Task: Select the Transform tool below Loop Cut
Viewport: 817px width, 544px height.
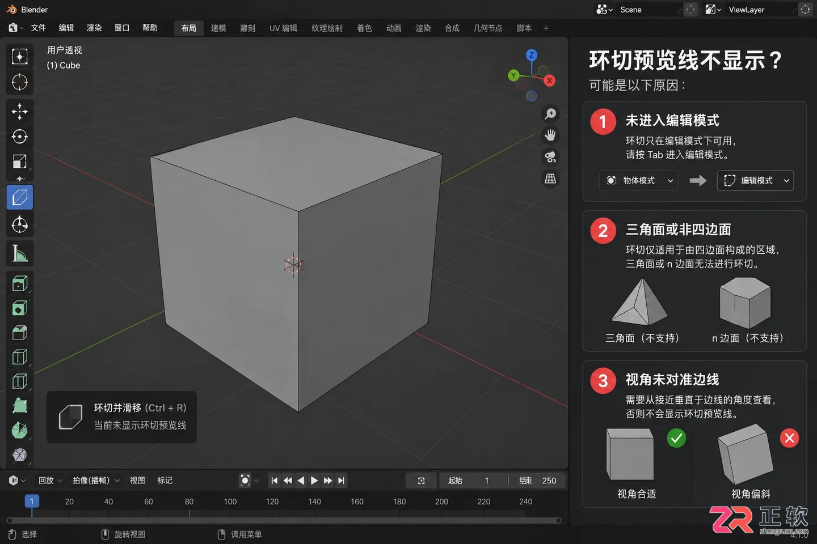Action: (x=20, y=225)
